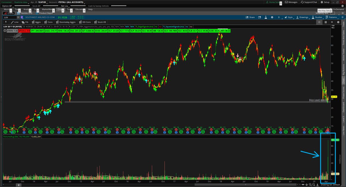Open the D timeframe dropdown

(279, 17)
